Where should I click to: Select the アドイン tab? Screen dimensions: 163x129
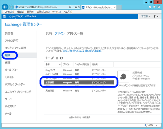click(x=60, y=33)
